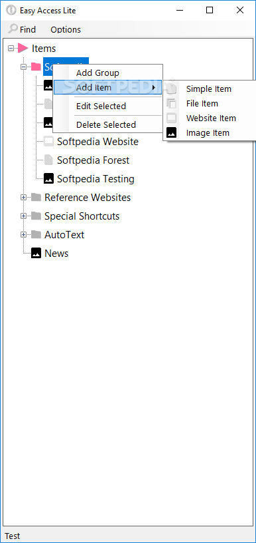The width and height of the screenshot is (256, 543).
Task: Click the magnifier icon next to Find
Action: pyautogui.click(x=13, y=29)
